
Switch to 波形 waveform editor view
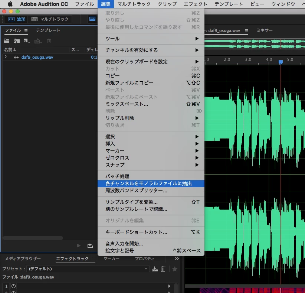pos(17,19)
